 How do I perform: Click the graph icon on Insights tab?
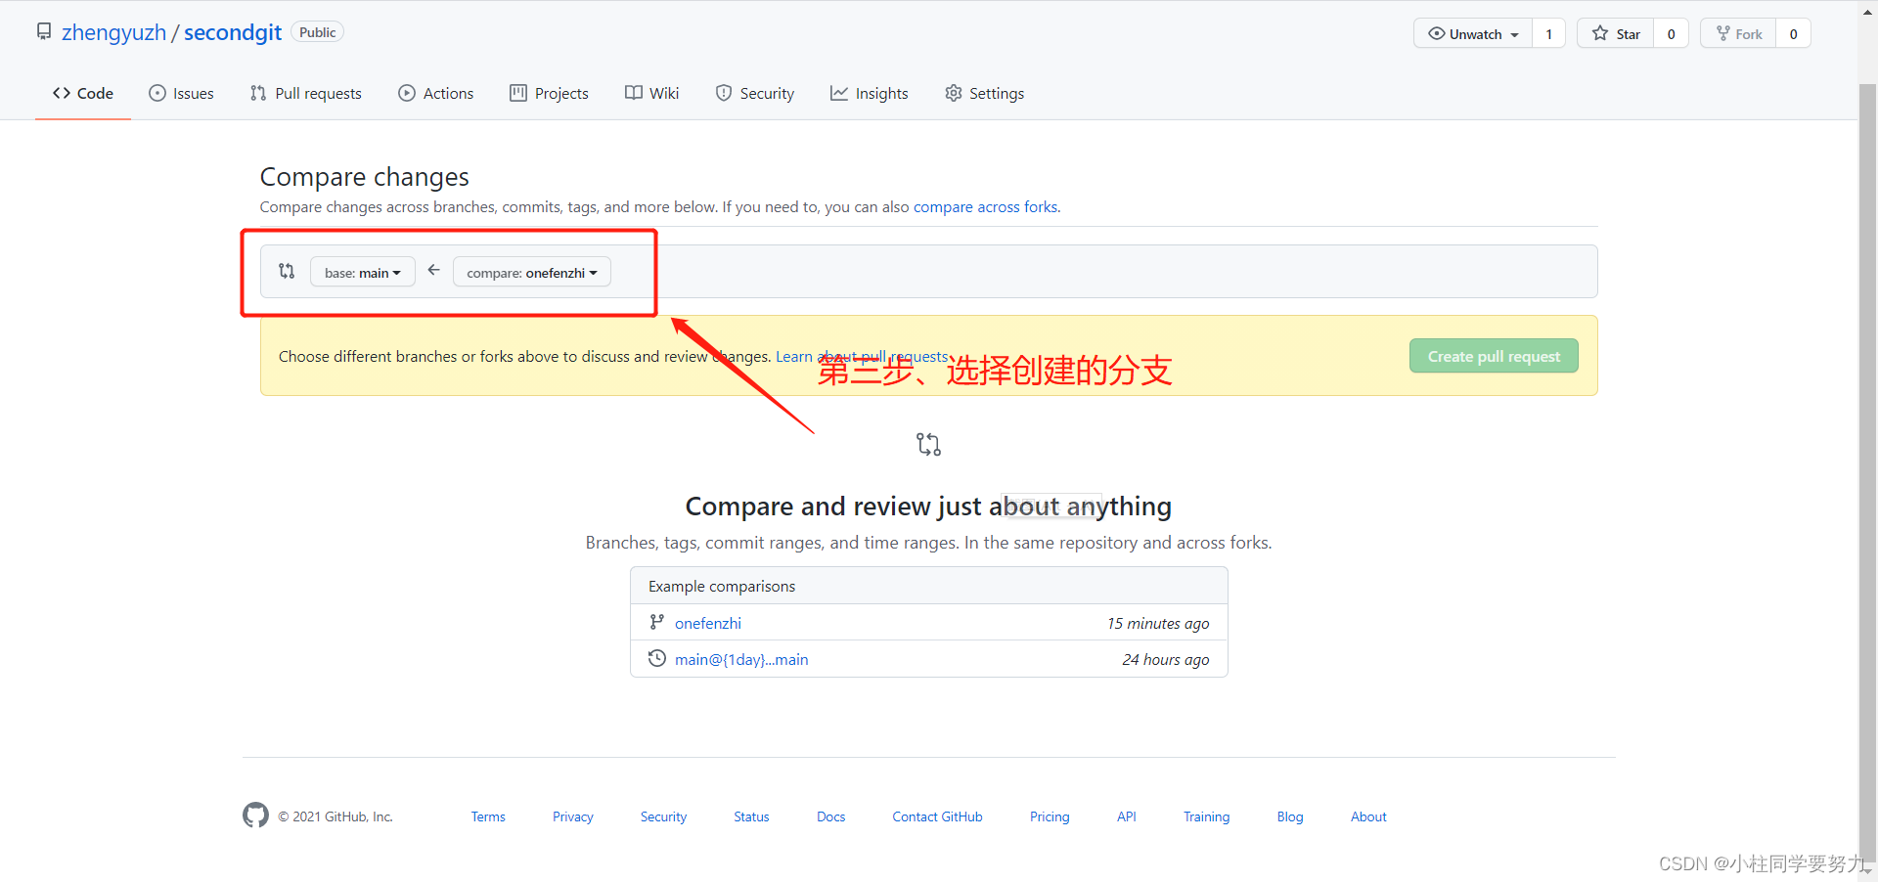pyautogui.click(x=839, y=93)
